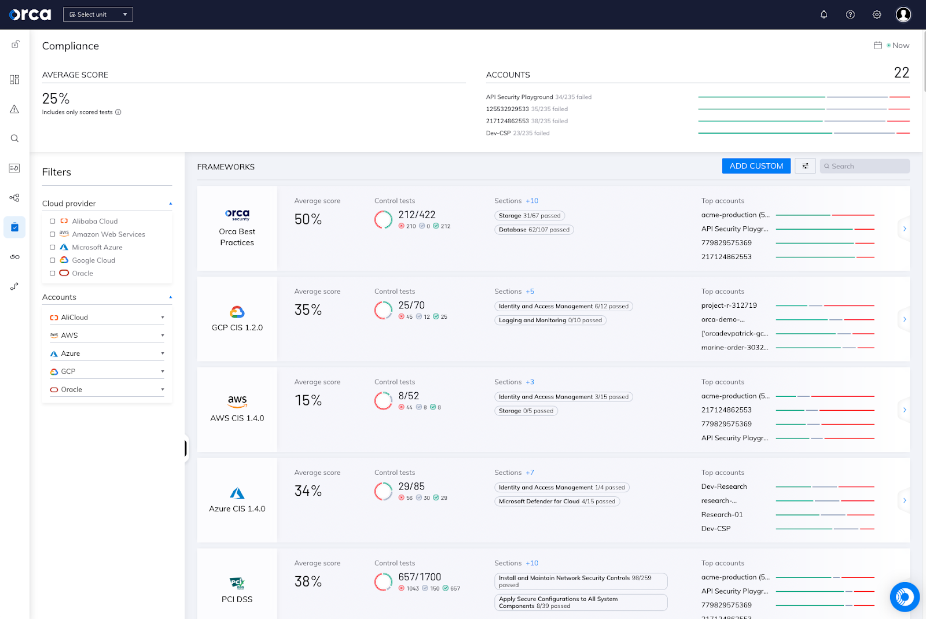Open the Select unit dropdown in top bar
Screen dimensions: 926x619
[x=97, y=14]
